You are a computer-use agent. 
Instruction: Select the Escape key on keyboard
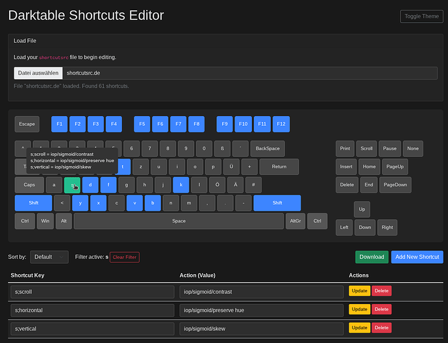point(27,124)
